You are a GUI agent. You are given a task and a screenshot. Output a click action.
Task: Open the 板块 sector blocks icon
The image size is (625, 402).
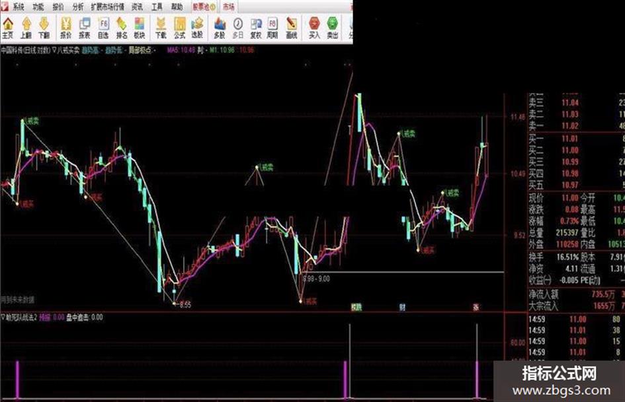(x=139, y=28)
